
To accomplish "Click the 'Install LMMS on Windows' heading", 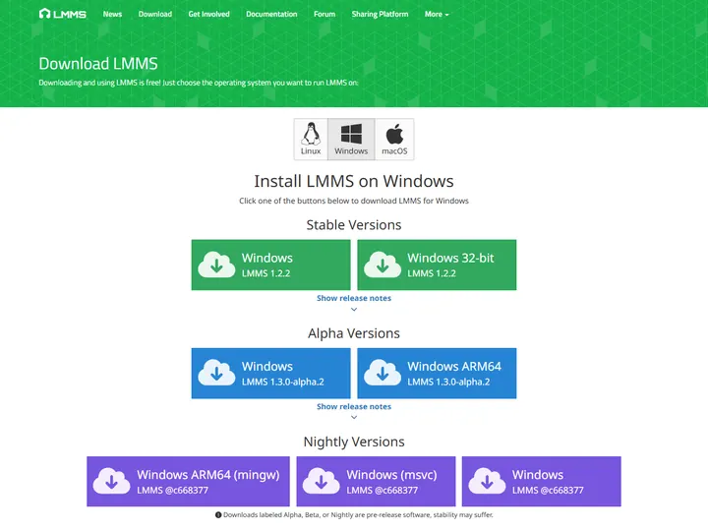I will (x=354, y=181).
